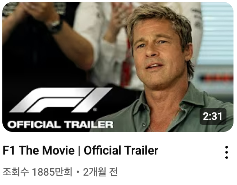Click the Official Trailer part of the title
The height and width of the screenshot is (185, 237).
(x=121, y=150)
